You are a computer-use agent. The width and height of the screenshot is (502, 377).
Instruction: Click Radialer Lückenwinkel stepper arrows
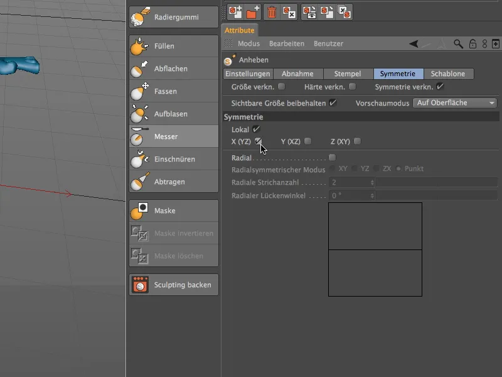pos(372,195)
